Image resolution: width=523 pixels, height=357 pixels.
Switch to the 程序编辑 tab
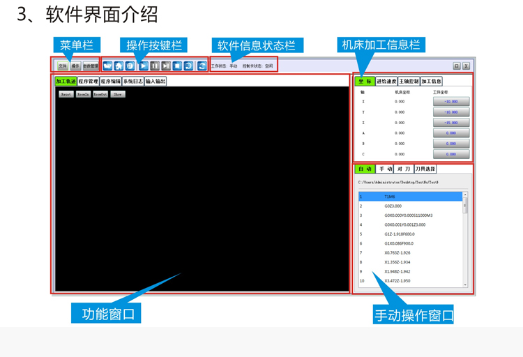click(111, 81)
